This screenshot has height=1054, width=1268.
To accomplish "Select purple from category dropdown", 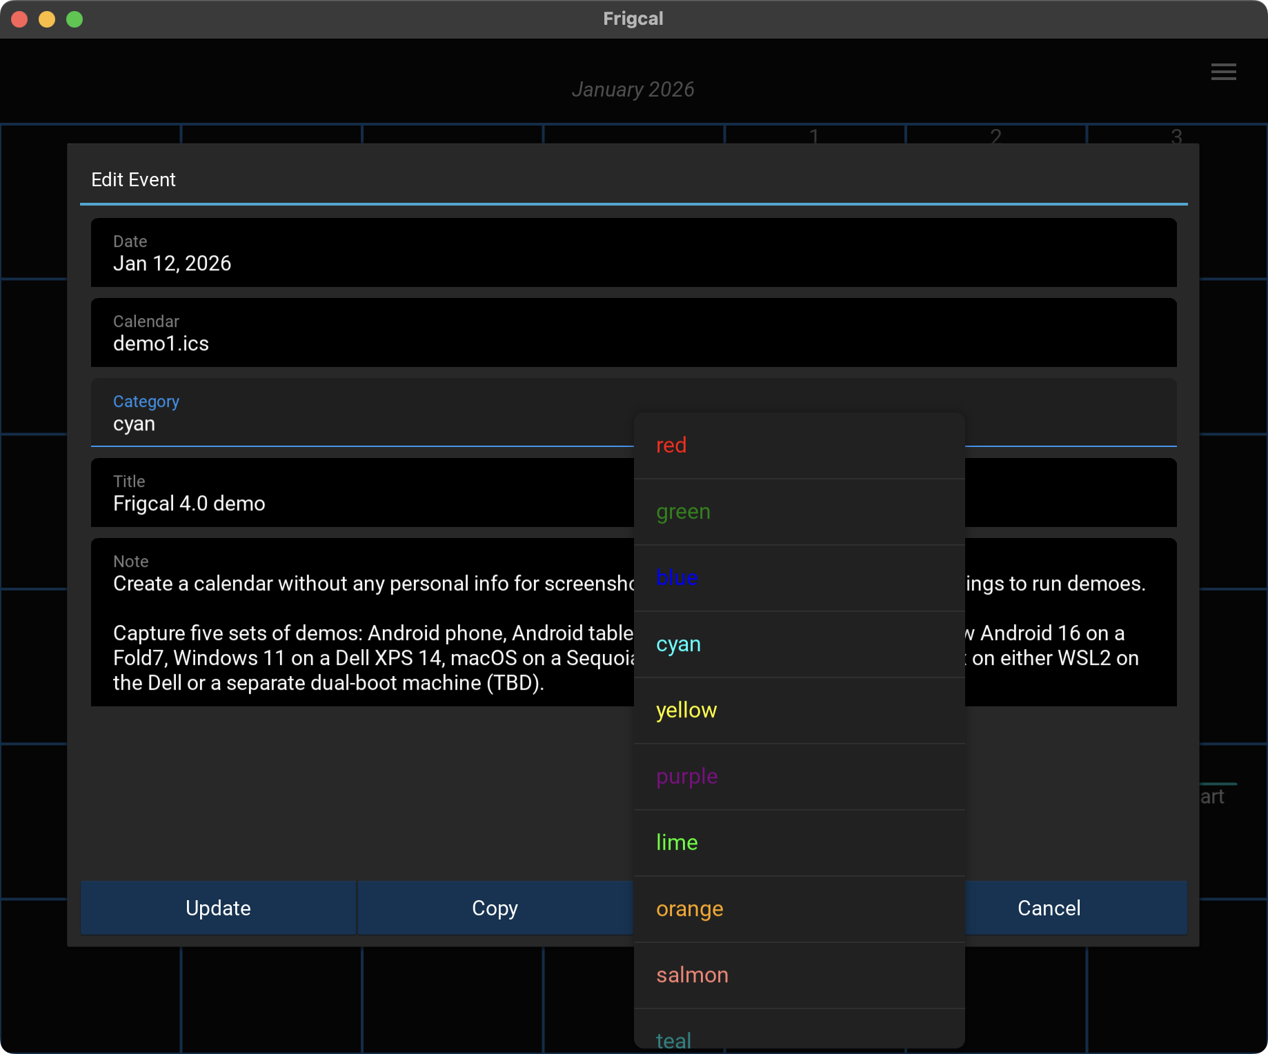I will (x=798, y=777).
